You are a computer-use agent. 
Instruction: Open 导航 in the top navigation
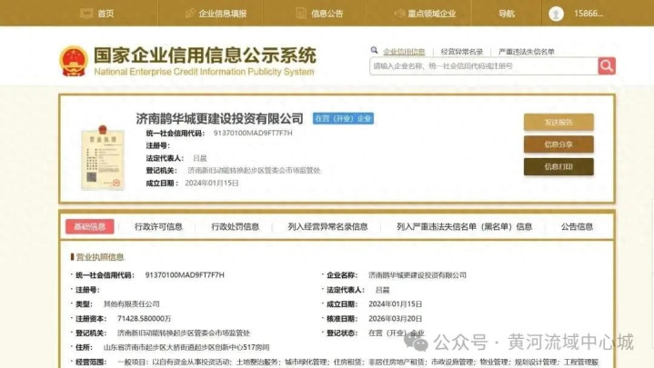click(x=507, y=14)
